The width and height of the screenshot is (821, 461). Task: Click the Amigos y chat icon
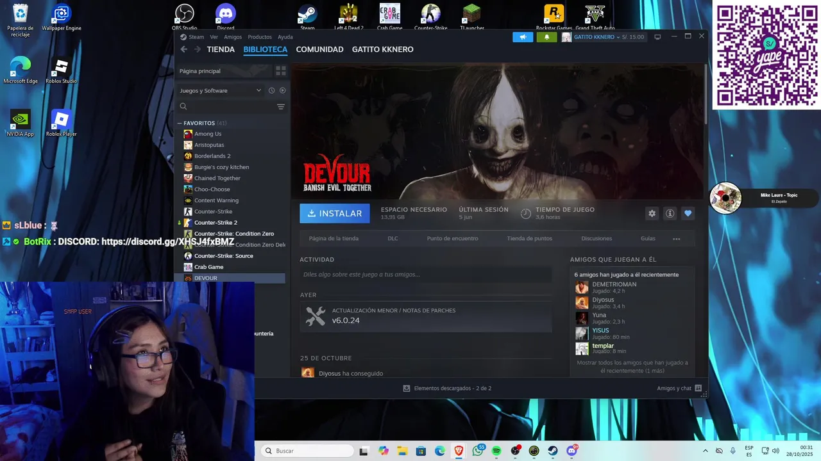(x=698, y=388)
